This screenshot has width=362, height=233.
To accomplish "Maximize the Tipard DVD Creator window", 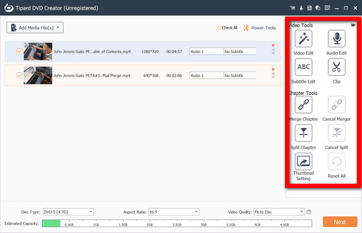I will [346, 8].
